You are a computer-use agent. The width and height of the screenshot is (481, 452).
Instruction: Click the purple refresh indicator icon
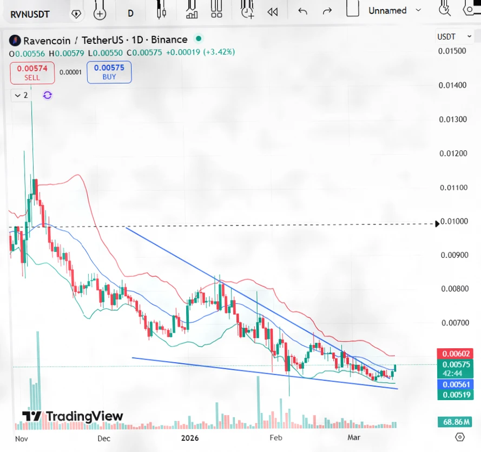47,95
